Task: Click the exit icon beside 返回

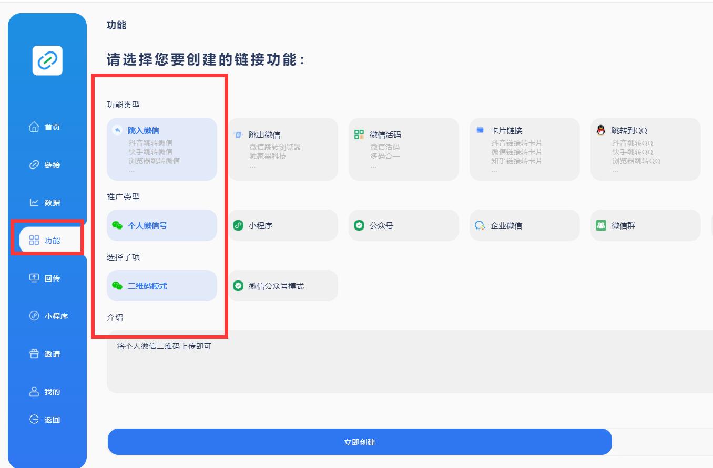Action: tap(34, 419)
